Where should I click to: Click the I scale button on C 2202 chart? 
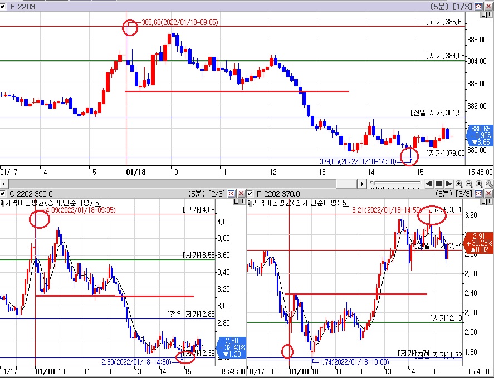pos(243,202)
